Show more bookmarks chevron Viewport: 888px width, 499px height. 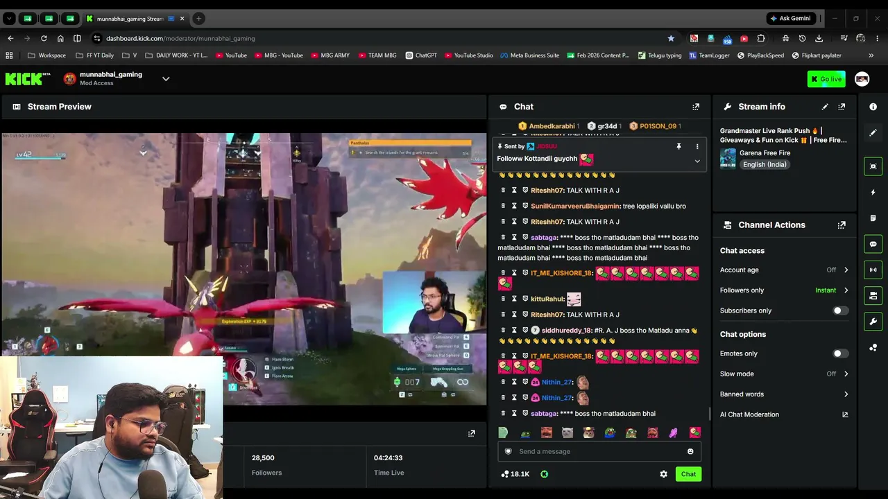coord(871,55)
